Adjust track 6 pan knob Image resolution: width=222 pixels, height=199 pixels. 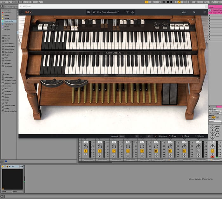click(x=100, y=146)
